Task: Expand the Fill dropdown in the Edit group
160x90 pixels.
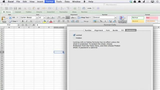Action: coord(17,17)
